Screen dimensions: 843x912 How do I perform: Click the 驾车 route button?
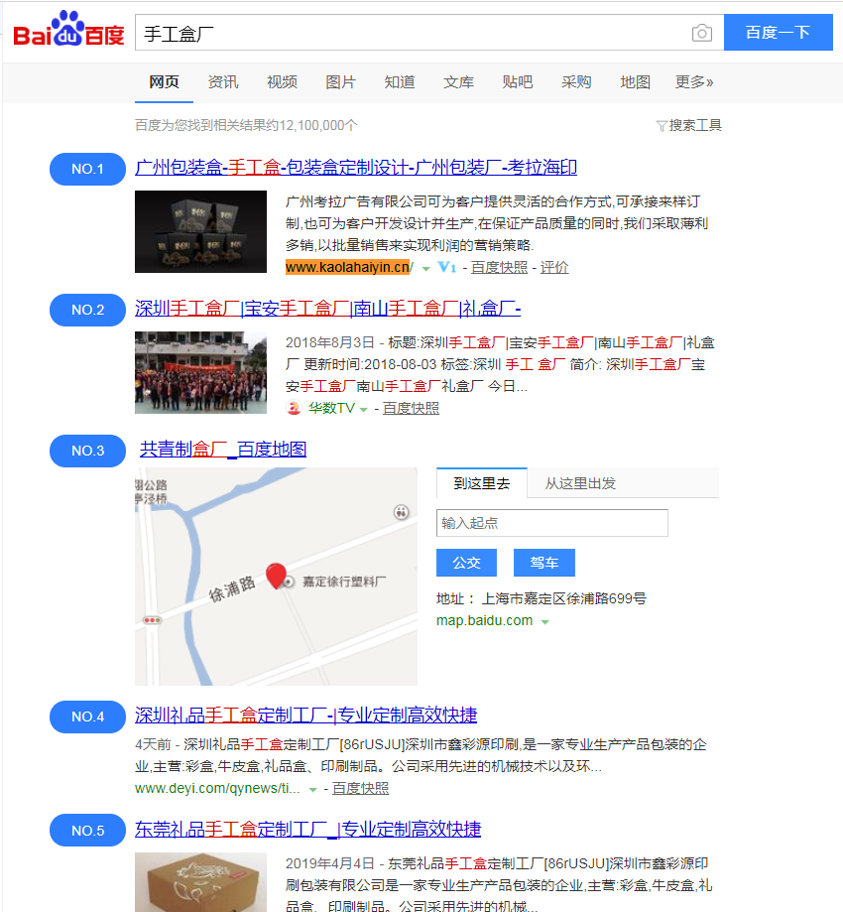point(544,563)
